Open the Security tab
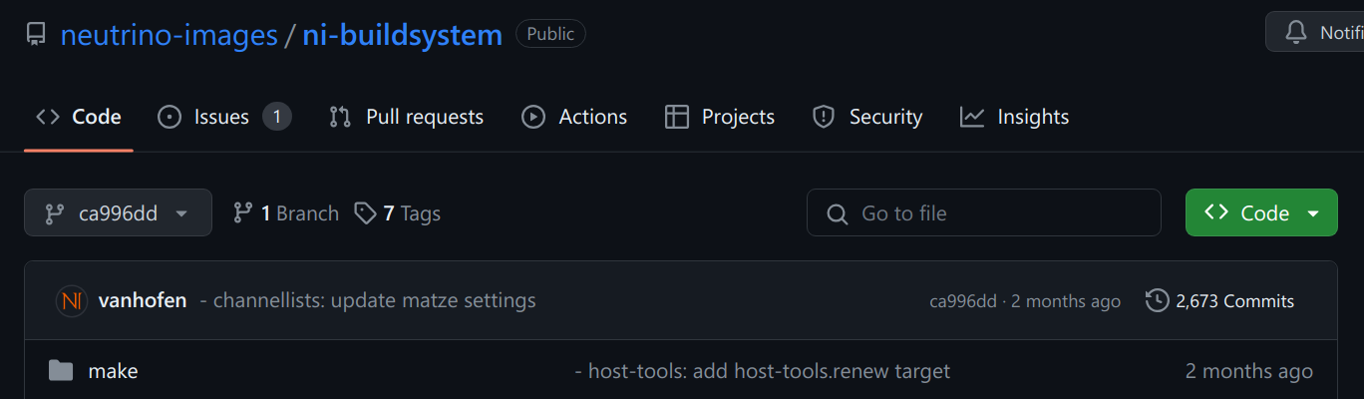 pos(867,117)
